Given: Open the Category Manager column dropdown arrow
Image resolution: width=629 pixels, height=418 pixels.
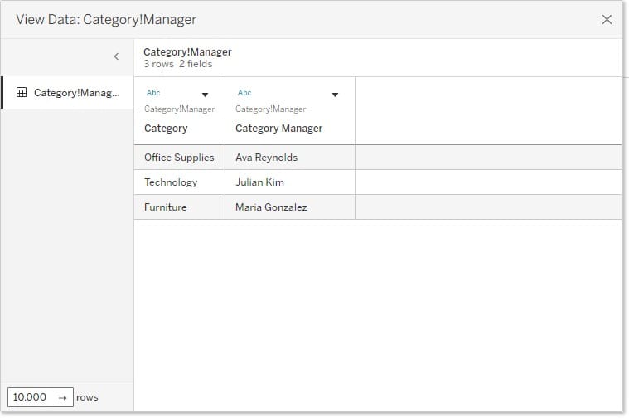Looking at the screenshot, I should tap(335, 95).
